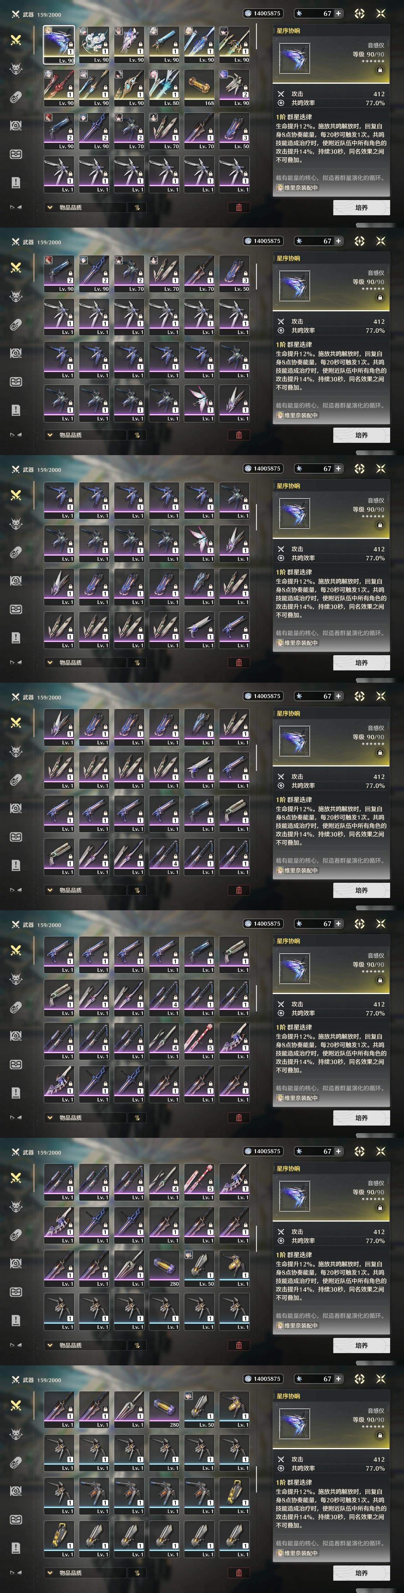Switch to the pill-shaped materials tab in topmost sidebar
Image resolution: width=404 pixels, height=1593 pixels.
pyautogui.click(x=16, y=96)
